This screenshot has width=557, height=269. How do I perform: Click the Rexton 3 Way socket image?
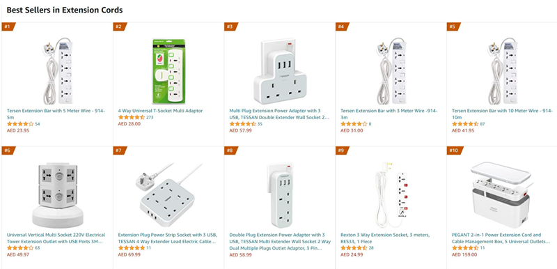[x=391, y=194]
